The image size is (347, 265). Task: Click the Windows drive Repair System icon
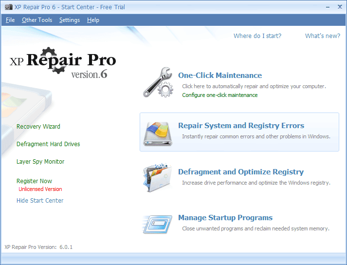[x=158, y=133]
